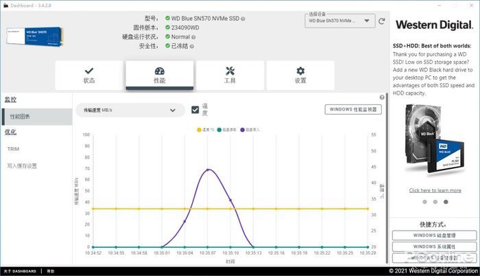Click info icon next to 已冻结
Image resolution: width=480 pixels, height=276 pixels.
coord(191,46)
